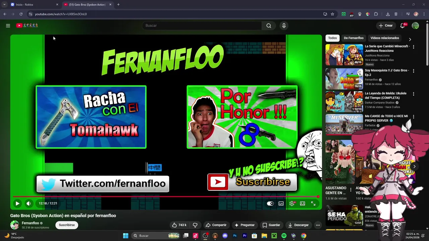The width and height of the screenshot is (429, 241).
Task: Seek on the video progress bar
Action: pos(166,197)
